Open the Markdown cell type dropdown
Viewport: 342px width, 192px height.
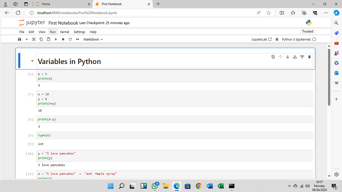coord(93,39)
